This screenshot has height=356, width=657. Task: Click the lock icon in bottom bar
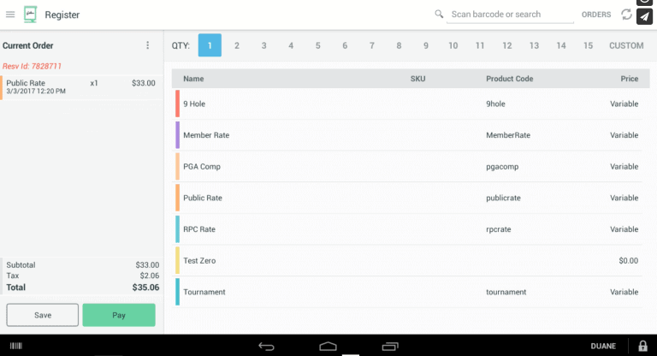(x=642, y=346)
